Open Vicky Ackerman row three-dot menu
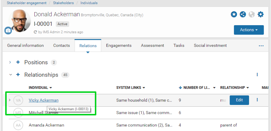 (x=257, y=100)
